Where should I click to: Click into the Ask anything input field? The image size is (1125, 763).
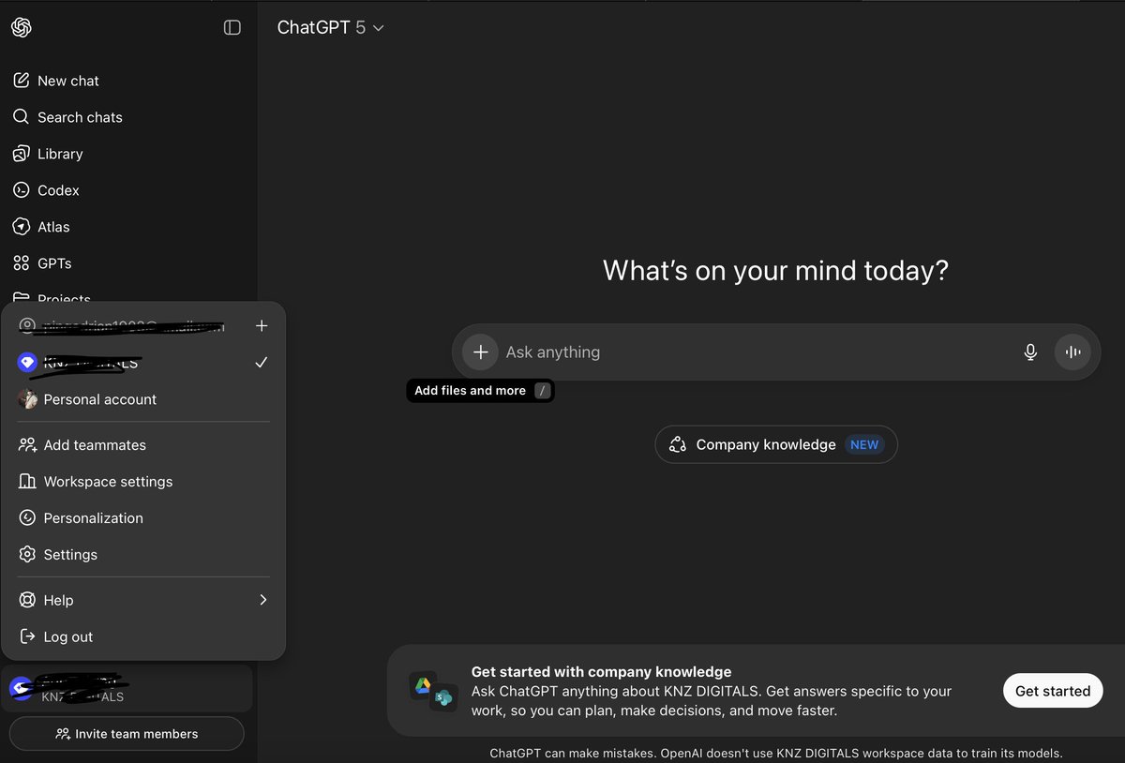tap(757, 352)
